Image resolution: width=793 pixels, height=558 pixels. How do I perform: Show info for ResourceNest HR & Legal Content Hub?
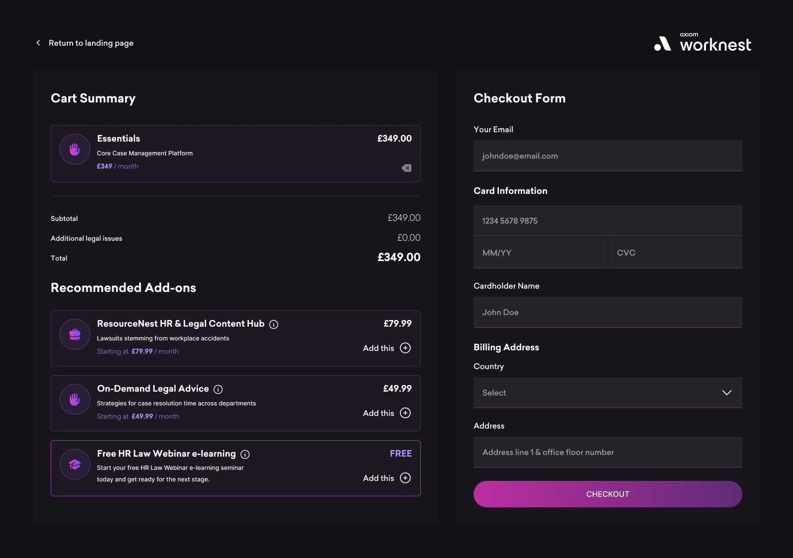click(274, 324)
